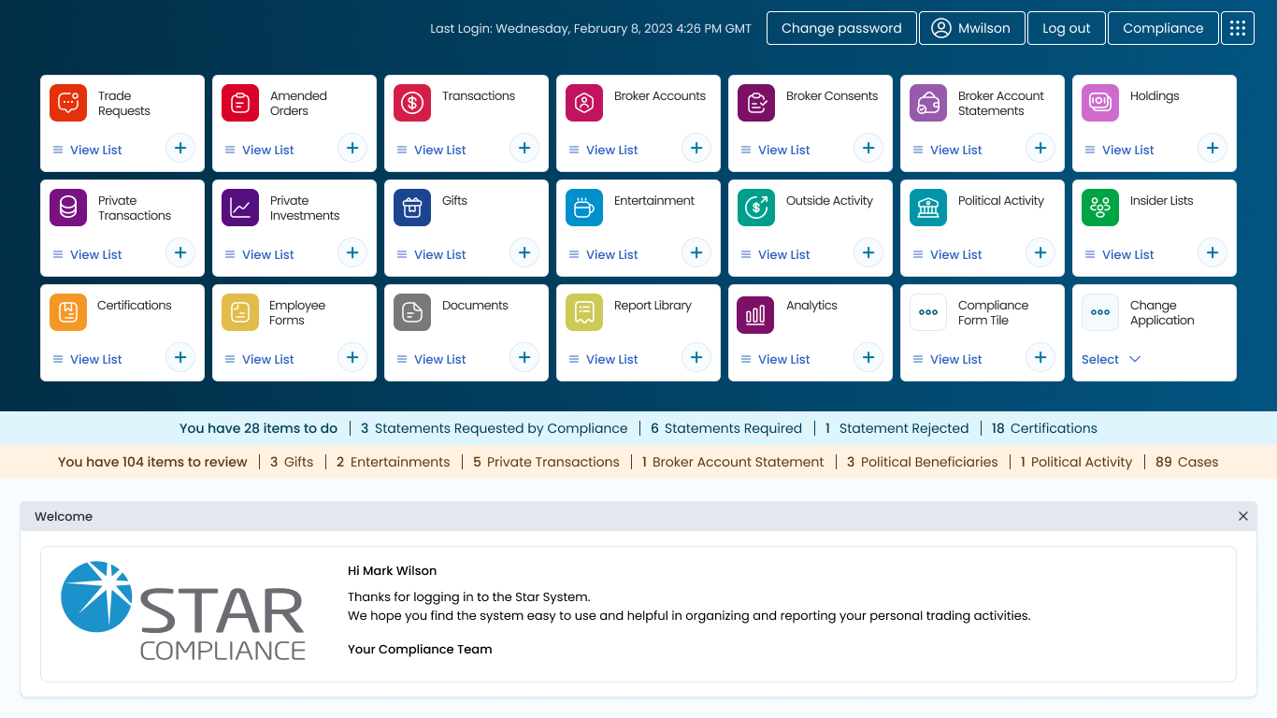This screenshot has height=718, width=1277.
Task: Open the Gifts tile icon
Action: pyautogui.click(x=412, y=208)
